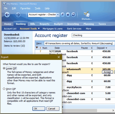Click the Balance: $10,000.00 text
Screen dimensions: 115x114
pos(15,41)
